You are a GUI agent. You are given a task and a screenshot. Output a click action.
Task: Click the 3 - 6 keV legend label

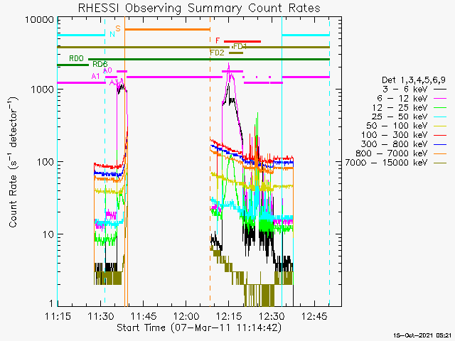pyautogui.click(x=405, y=90)
